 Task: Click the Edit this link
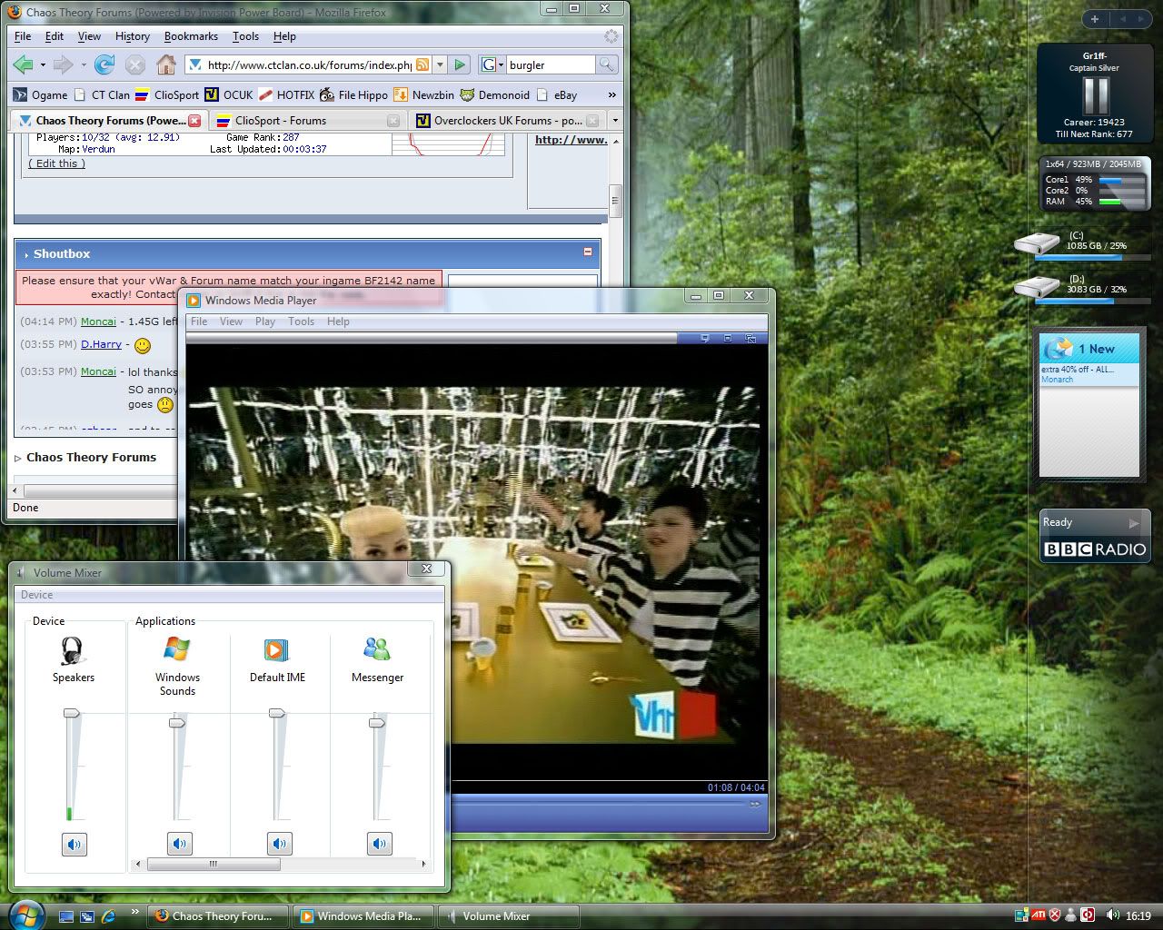[x=56, y=163]
